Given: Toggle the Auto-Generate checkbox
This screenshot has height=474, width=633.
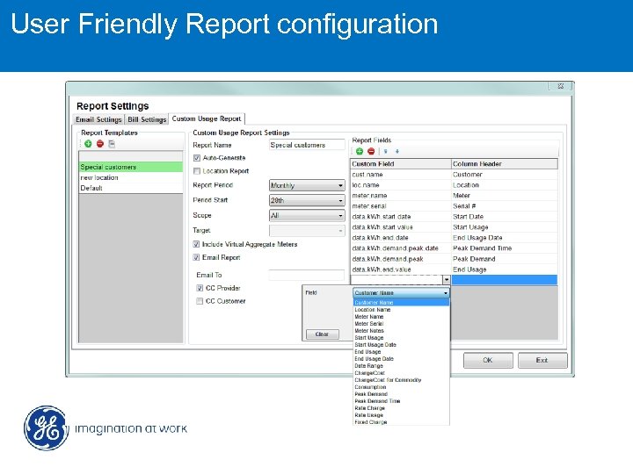Looking at the screenshot, I should (197, 158).
